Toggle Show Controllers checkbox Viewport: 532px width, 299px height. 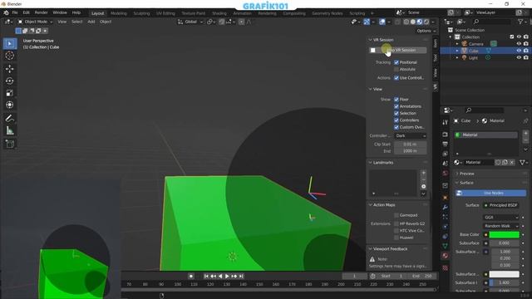(x=397, y=120)
